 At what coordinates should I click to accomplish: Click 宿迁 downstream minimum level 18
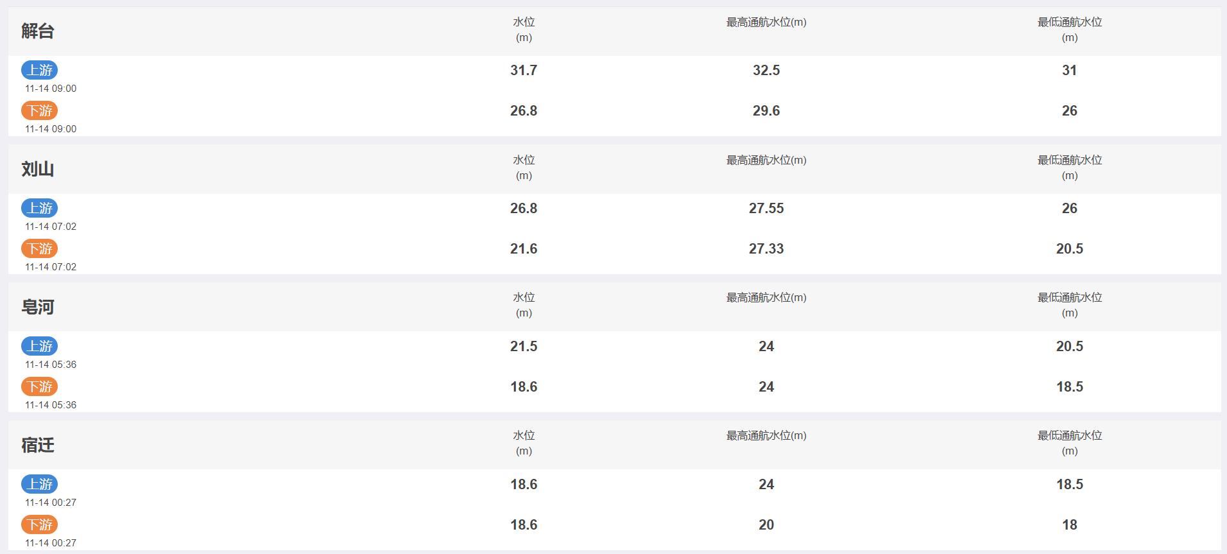[x=1070, y=525]
